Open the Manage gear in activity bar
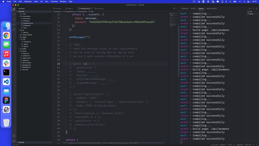 click(14, 141)
